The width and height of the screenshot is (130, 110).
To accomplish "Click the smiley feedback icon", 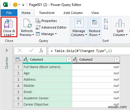I will pos(15,5).
